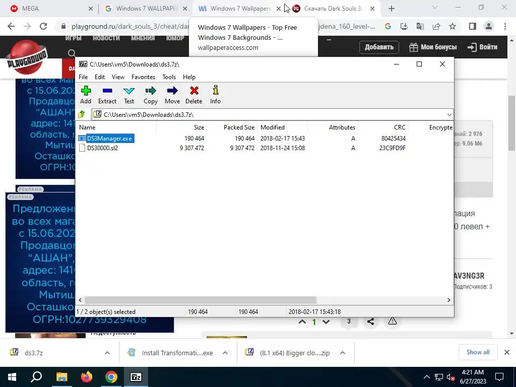Expand options for ds3.7z download

pyautogui.click(x=107, y=353)
